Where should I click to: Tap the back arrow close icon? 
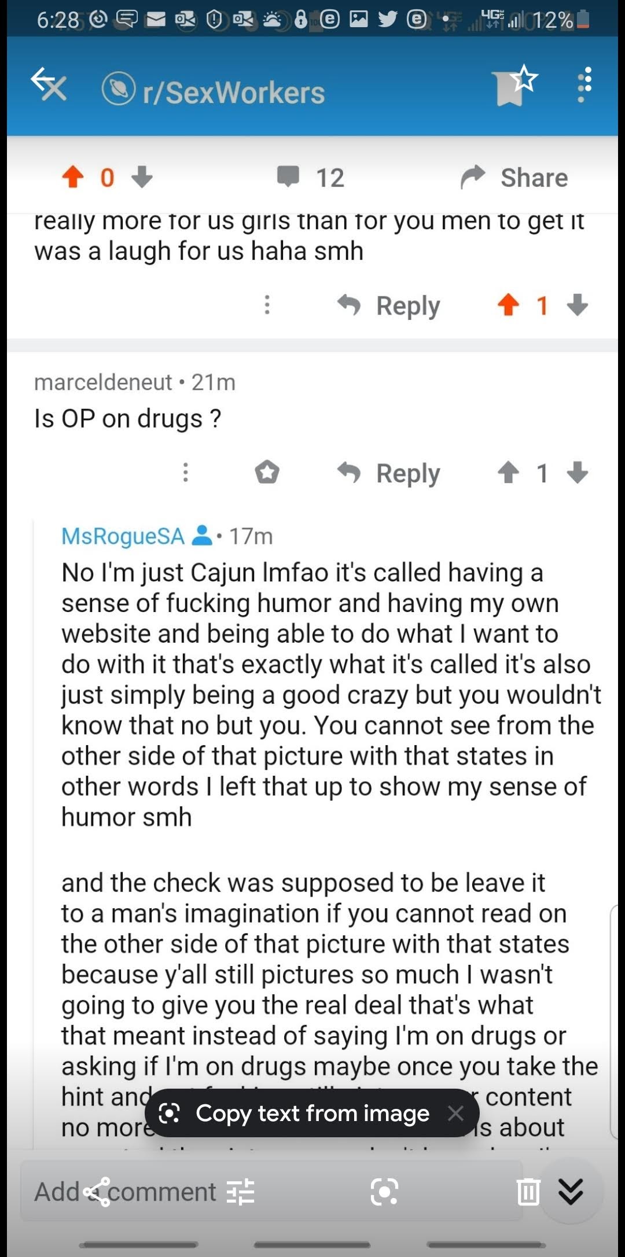49,84
